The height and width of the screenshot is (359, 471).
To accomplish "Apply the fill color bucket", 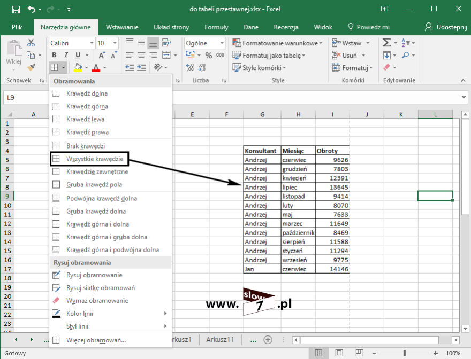I will click(78, 67).
